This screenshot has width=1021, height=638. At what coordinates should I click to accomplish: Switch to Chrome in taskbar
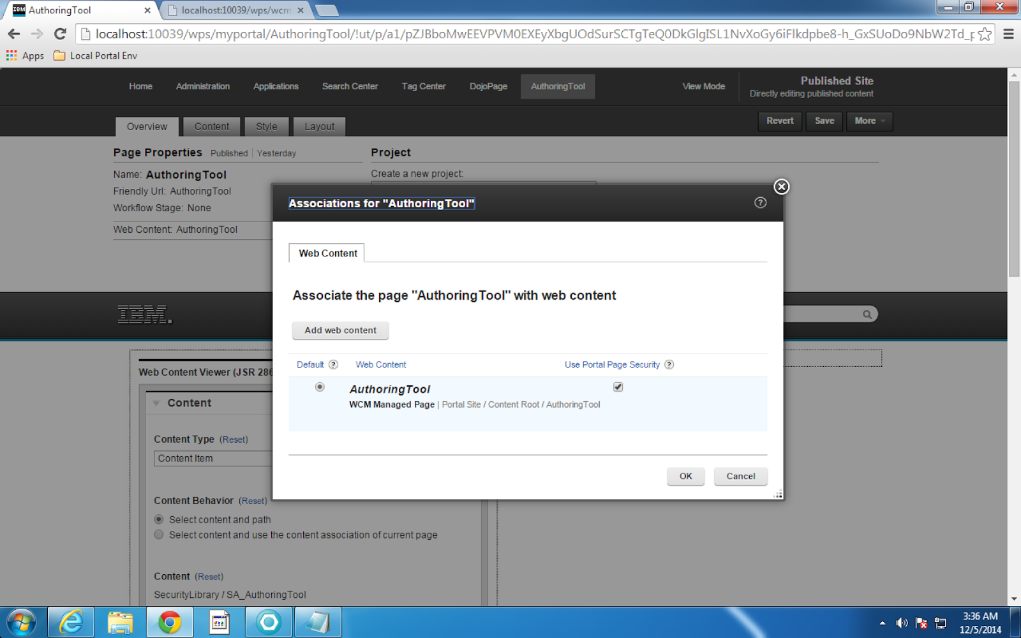click(x=170, y=622)
